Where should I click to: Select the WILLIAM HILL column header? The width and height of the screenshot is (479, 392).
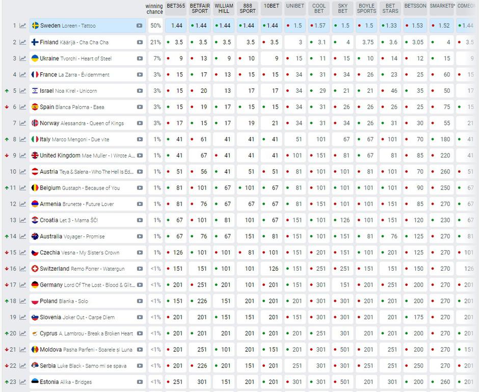(x=224, y=9)
